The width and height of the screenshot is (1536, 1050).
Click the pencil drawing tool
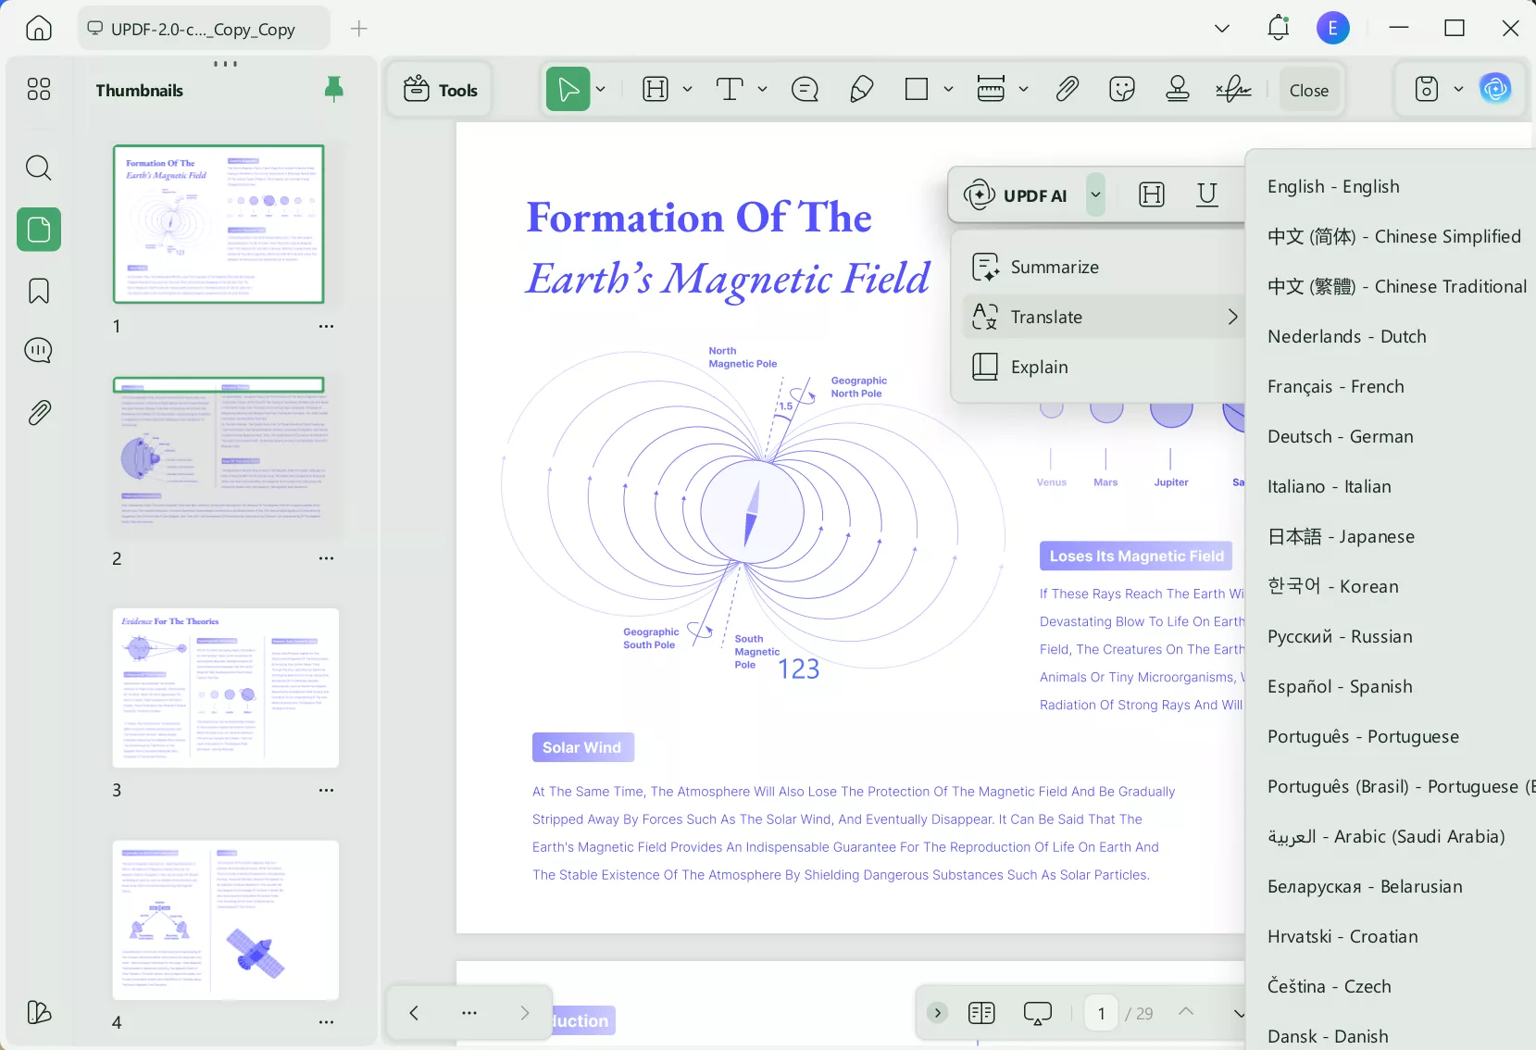pyautogui.click(x=861, y=89)
